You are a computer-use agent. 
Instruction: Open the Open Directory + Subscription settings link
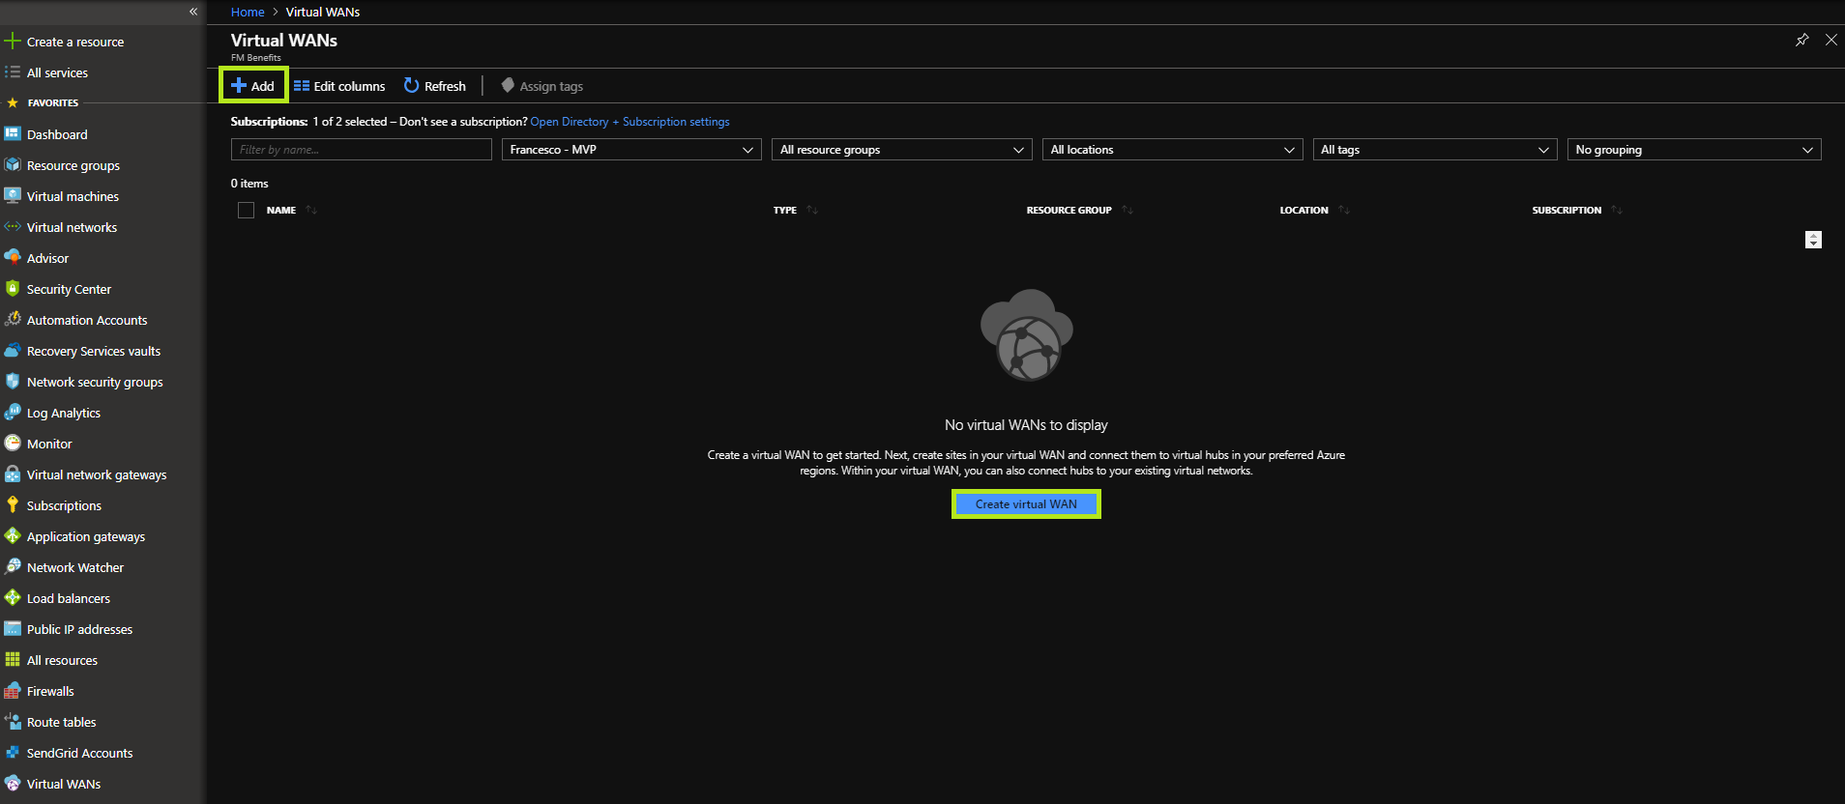(x=630, y=122)
